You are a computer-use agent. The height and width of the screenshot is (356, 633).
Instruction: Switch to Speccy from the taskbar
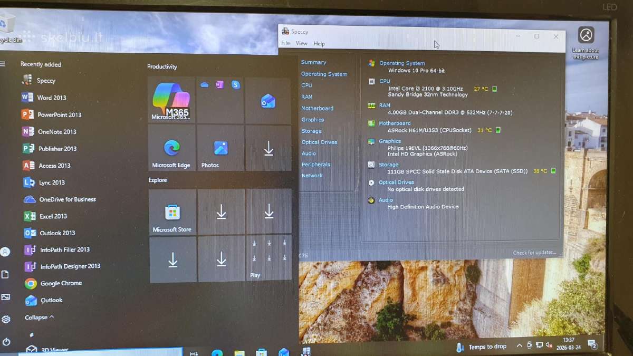306,351
